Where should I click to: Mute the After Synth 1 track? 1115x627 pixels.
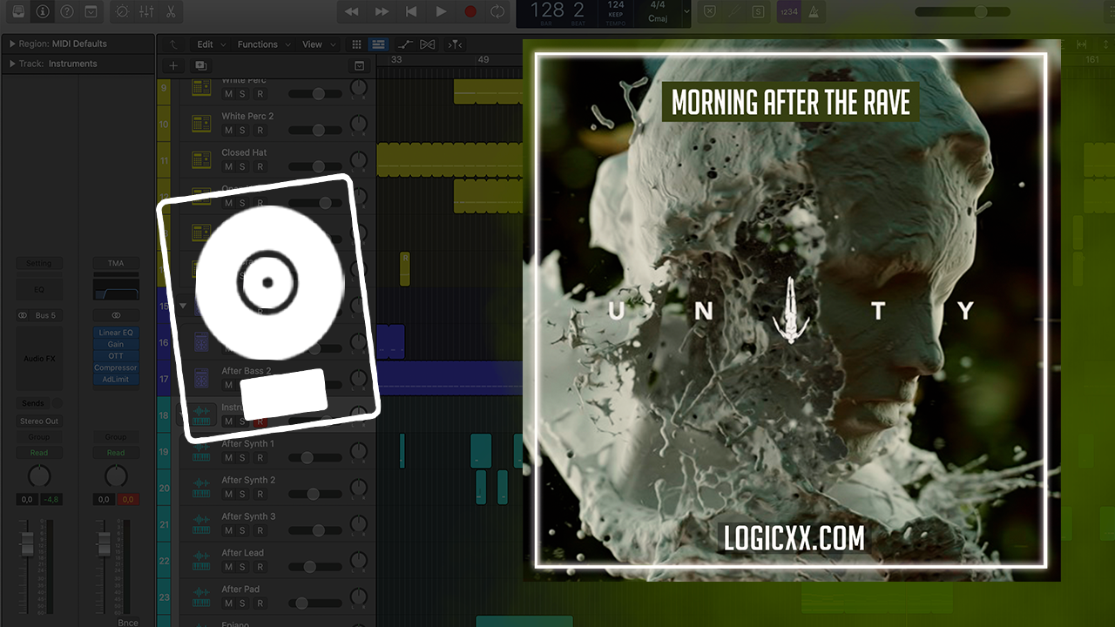pyautogui.click(x=228, y=458)
